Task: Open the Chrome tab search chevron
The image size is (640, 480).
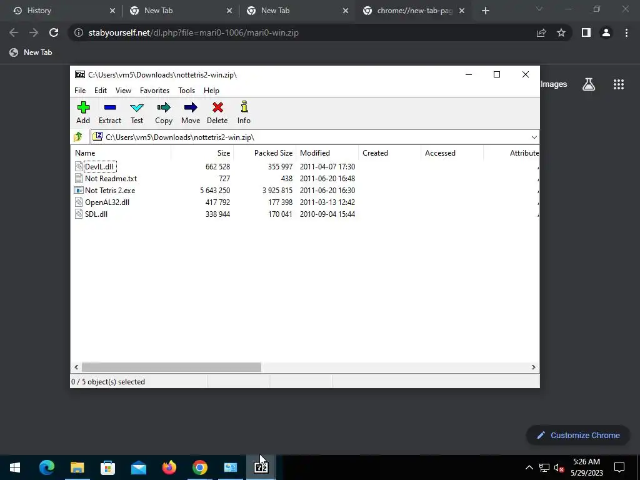Action: (x=539, y=9)
